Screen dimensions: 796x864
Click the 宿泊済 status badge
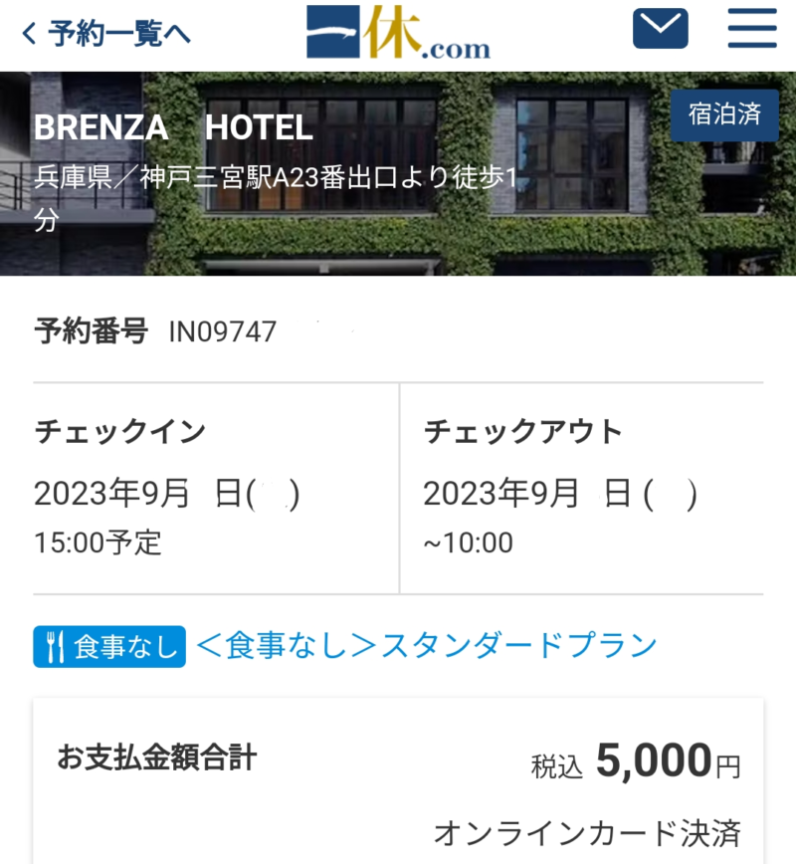point(724,115)
